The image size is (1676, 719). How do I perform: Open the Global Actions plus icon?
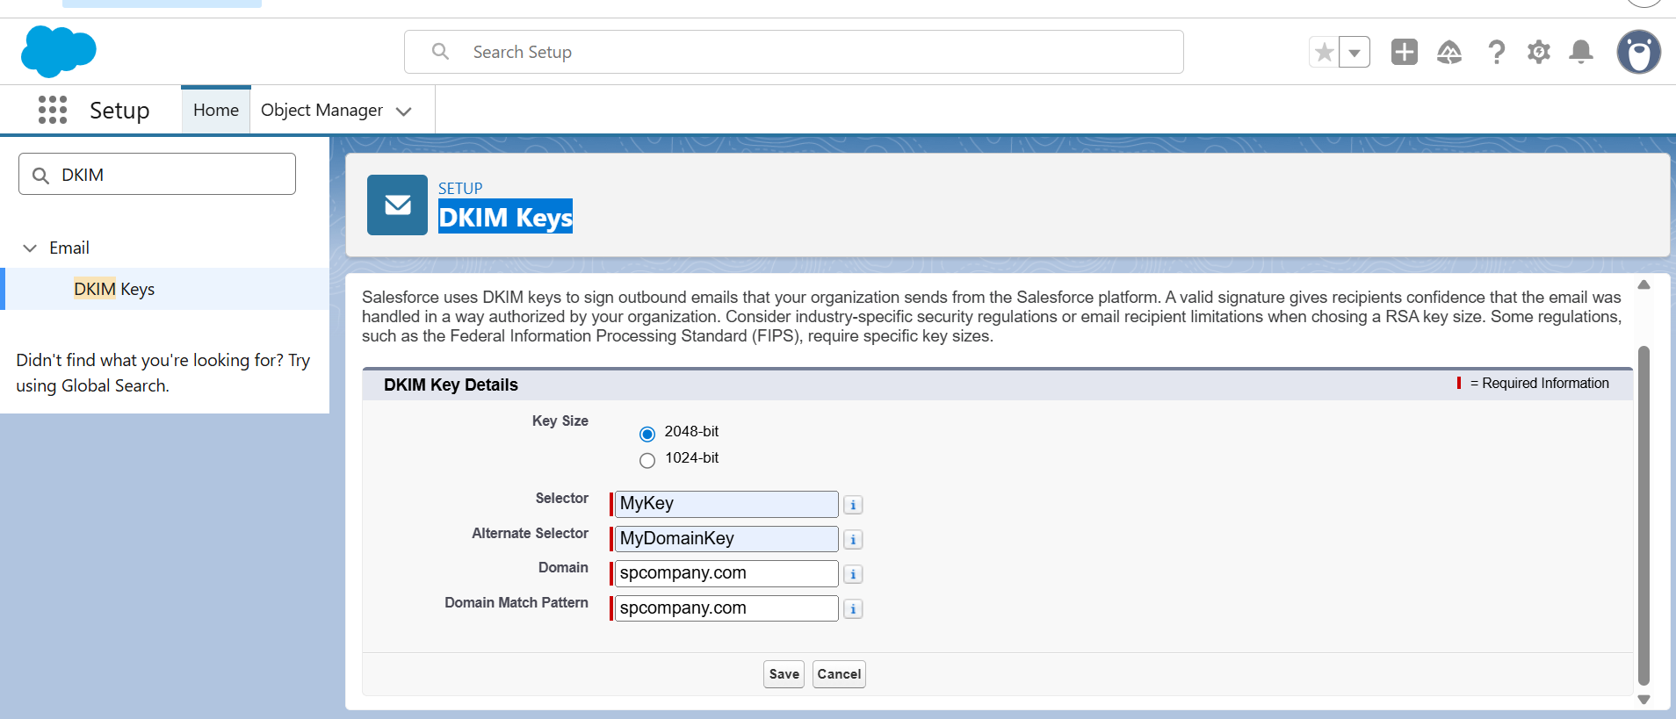tap(1404, 53)
